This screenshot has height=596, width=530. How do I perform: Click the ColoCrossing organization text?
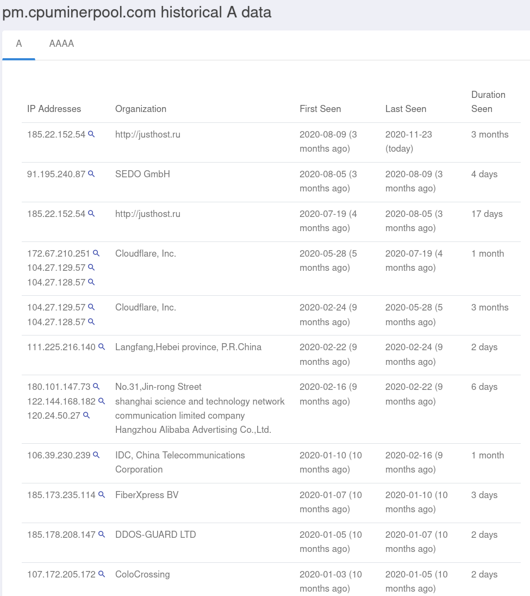(x=142, y=574)
